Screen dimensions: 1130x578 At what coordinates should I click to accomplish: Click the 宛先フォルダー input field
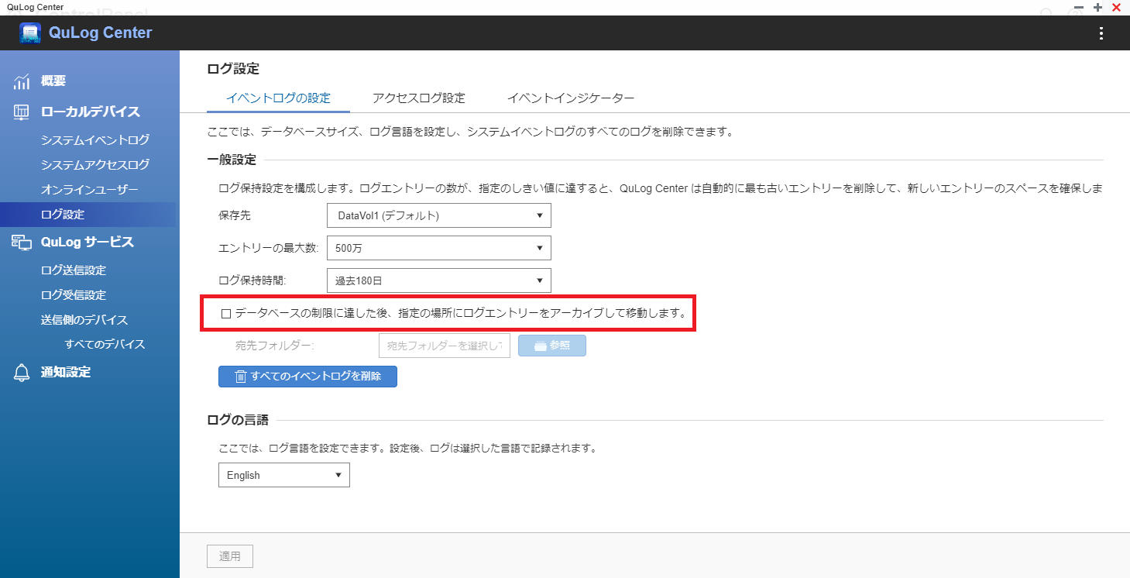pyautogui.click(x=445, y=346)
